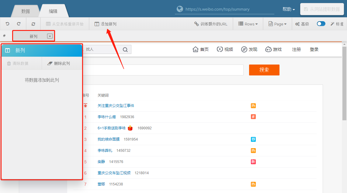Screen dimensions: 347x193
Task: Open 视频 using the play-circle icon
Action: 220,49
